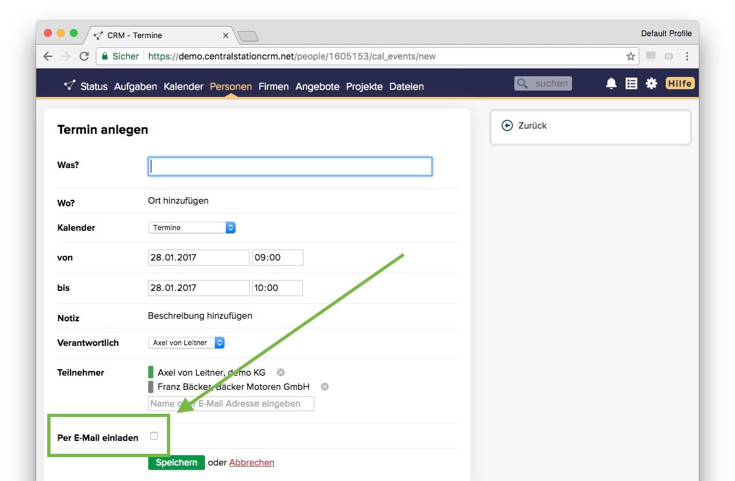Viewport: 735px width, 481px height.
Task: Click the CRM logo icon beside Status
Action: coord(70,85)
